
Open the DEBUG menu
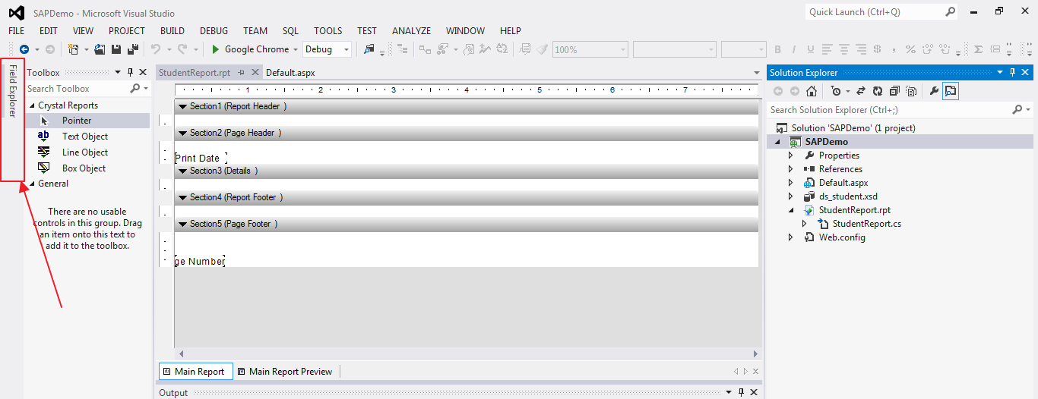pyautogui.click(x=214, y=31)
